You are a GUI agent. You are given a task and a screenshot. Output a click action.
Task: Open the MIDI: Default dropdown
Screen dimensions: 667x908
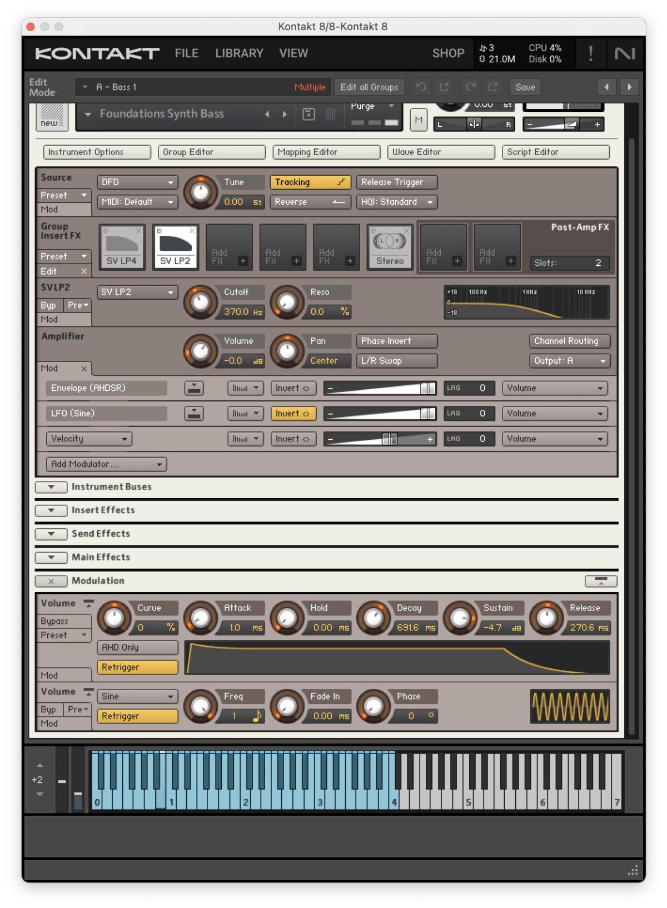[138, 202]
